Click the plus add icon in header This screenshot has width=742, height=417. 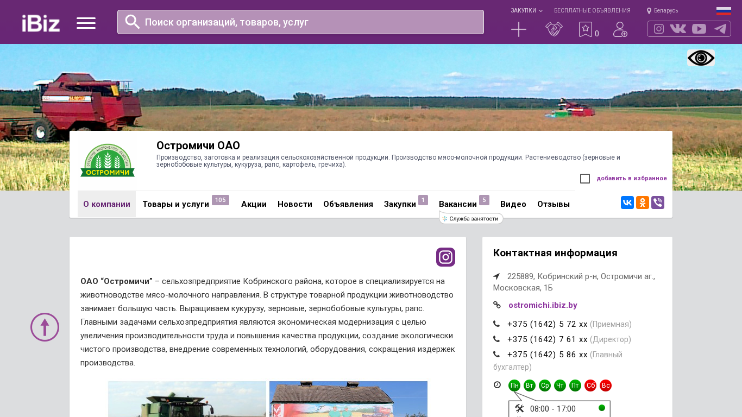[519, 29]
